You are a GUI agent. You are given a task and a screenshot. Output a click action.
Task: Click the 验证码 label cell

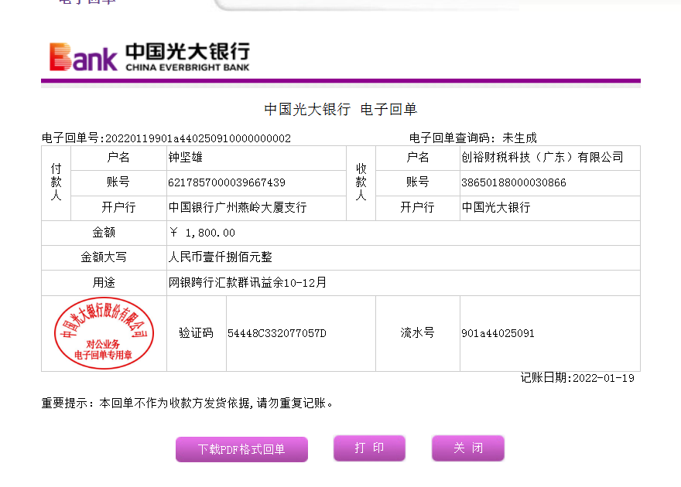pyautogui.click(x=197, y=333)
